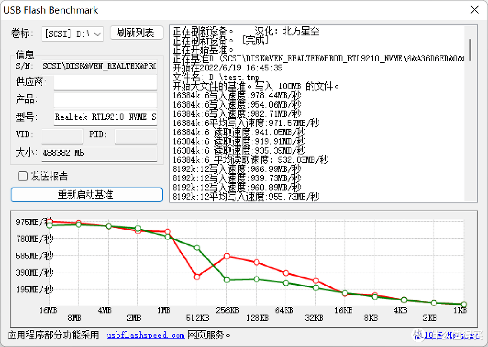
Task: Click the 32KB x-axis label
Action: coord(314,318)
